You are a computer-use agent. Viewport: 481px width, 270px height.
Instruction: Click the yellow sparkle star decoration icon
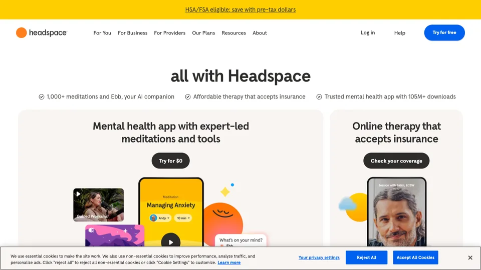225,192
